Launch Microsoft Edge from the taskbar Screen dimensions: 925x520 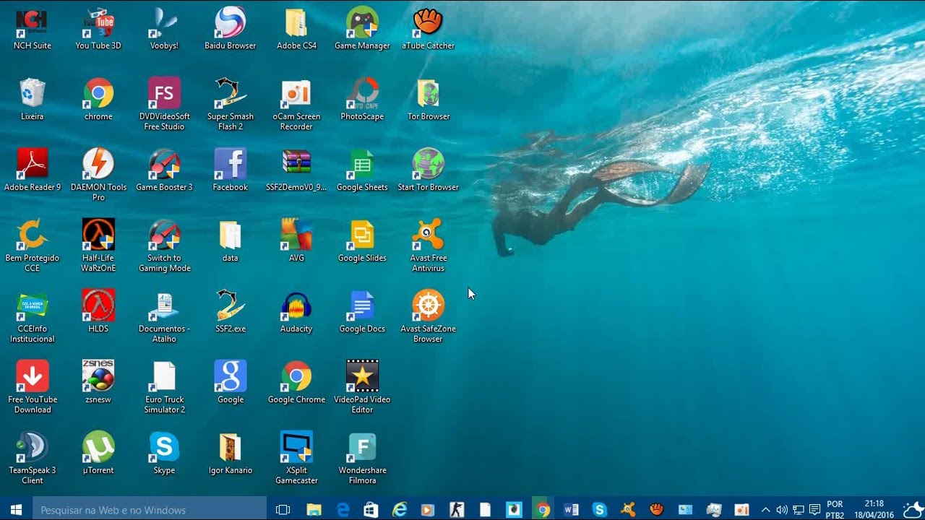tap(343, 510)
